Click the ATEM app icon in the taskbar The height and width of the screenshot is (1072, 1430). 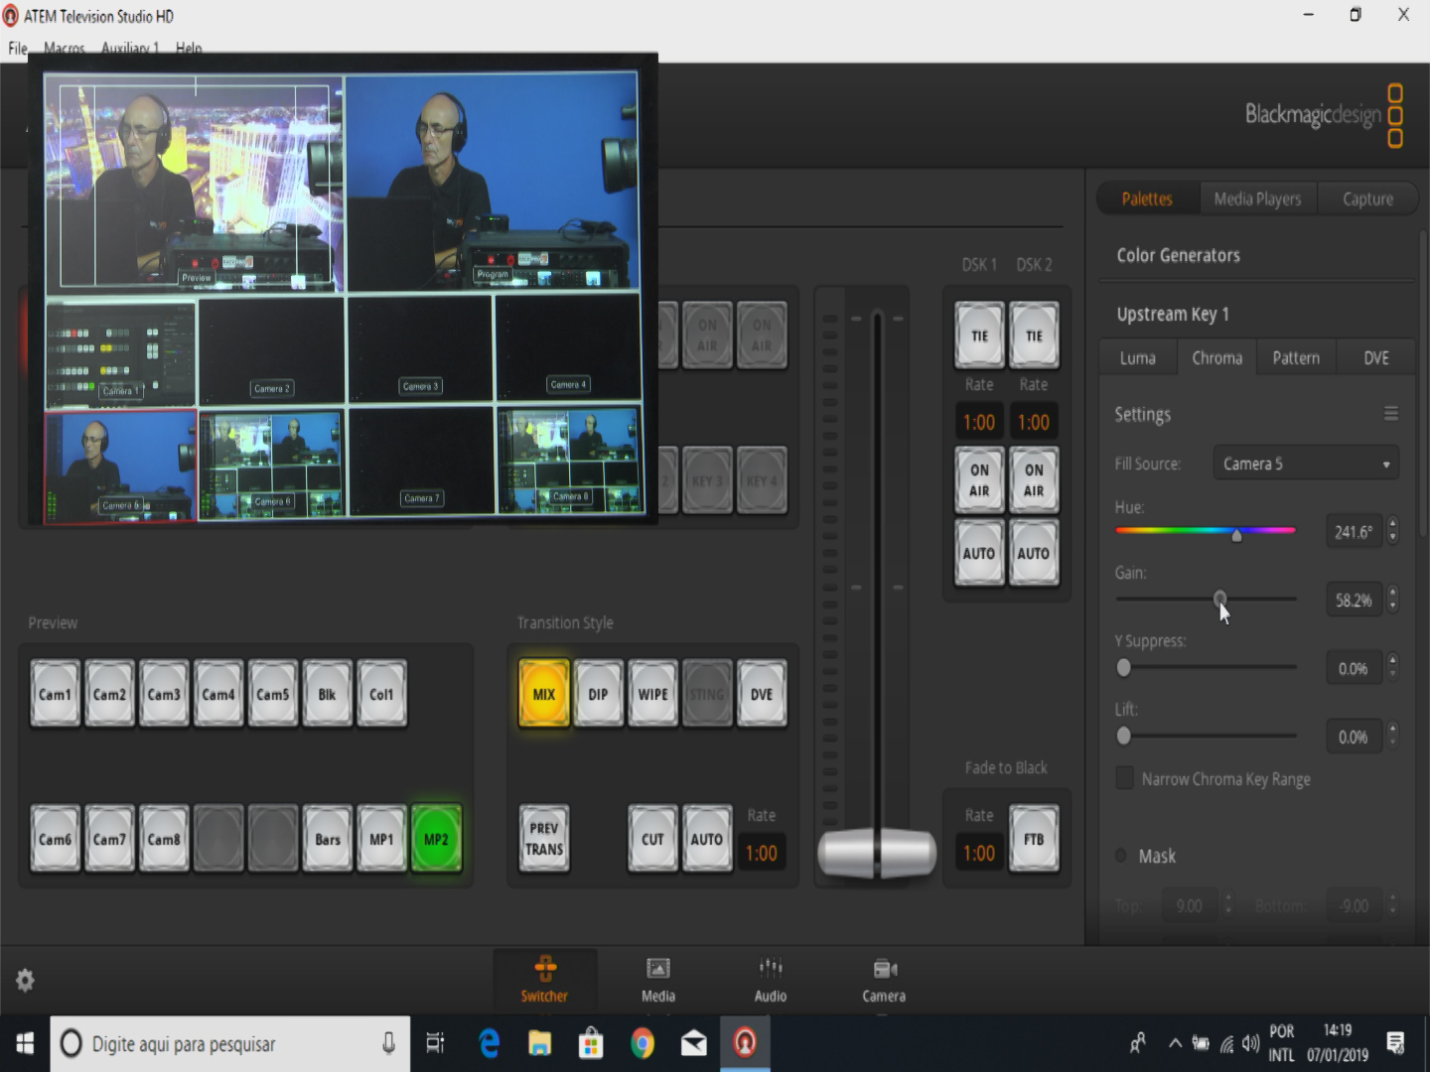(x=745, y=1043)
